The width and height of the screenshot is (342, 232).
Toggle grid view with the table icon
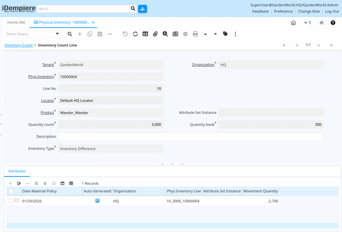(x=145, y=34)
